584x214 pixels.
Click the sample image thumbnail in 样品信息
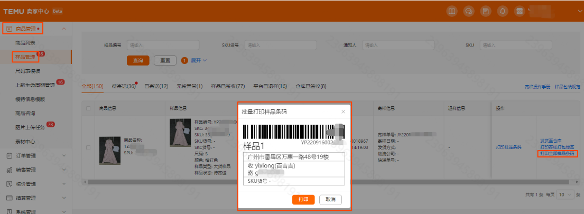tap(180, 133)
